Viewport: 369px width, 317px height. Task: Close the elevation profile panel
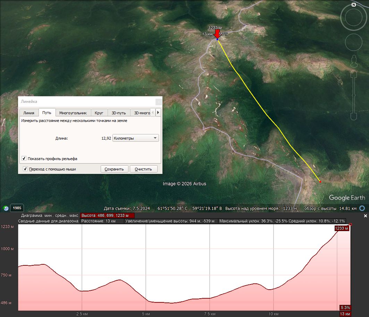pos(366,216)
